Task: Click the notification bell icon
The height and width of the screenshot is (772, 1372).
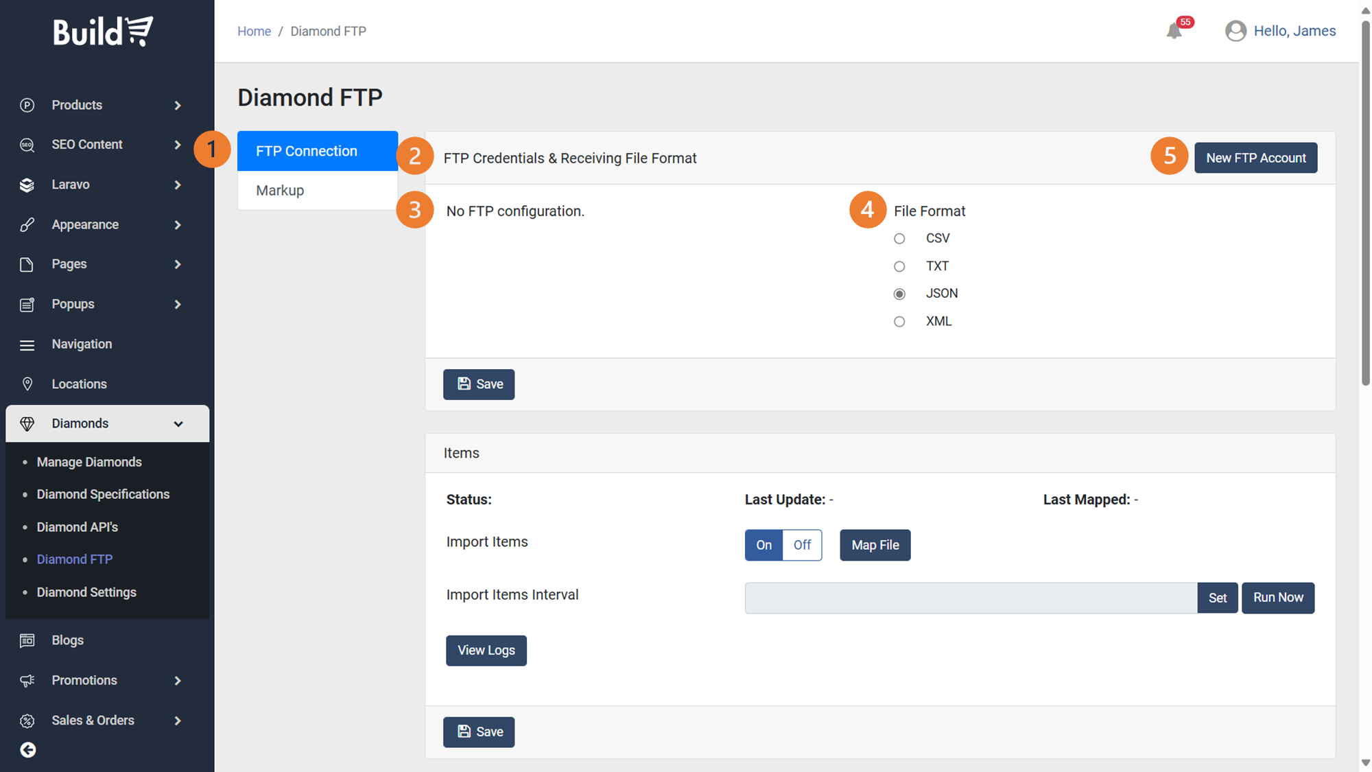Action: click(1174, 31)
